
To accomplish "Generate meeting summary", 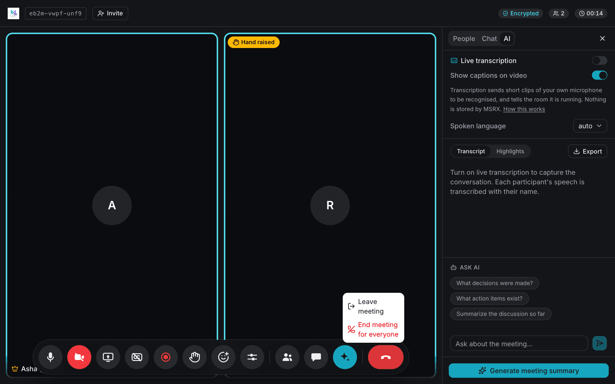I will [529, 371].
